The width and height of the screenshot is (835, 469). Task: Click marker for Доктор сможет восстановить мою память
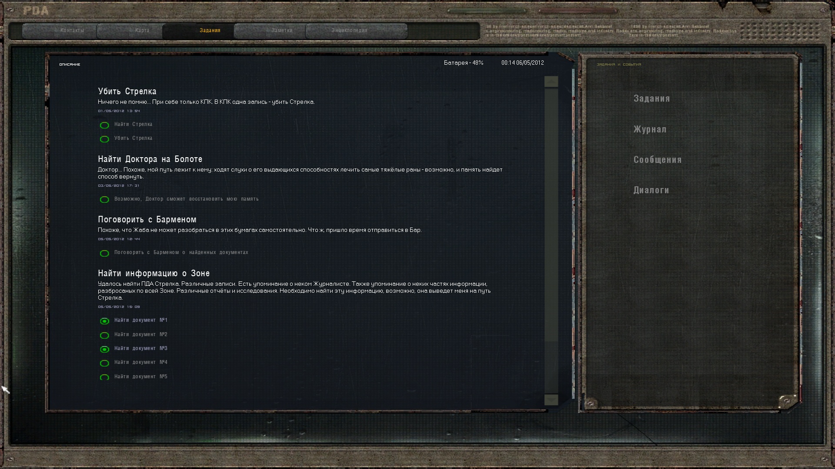click(x=104, y=199)
